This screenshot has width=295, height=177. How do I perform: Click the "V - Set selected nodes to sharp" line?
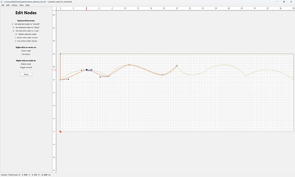click(x=26, y=27)
